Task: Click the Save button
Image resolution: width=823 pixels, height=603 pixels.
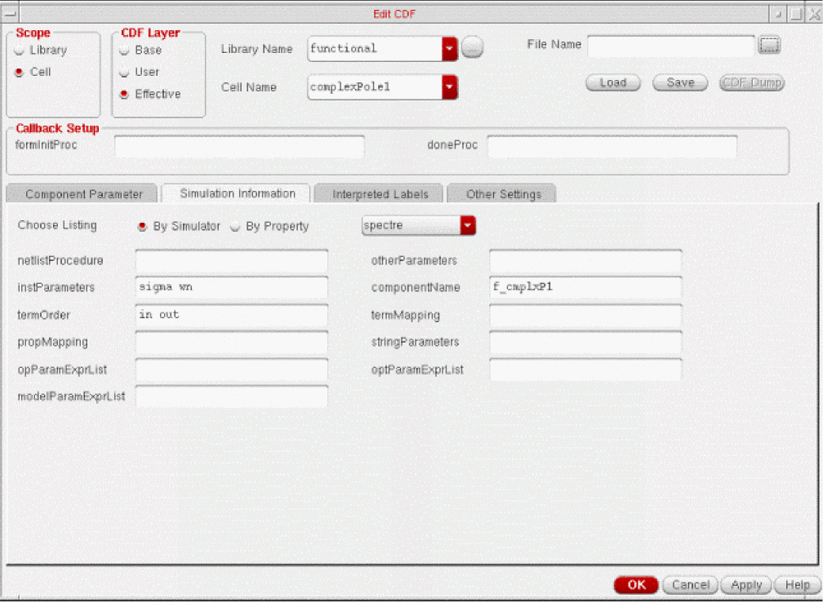Action: point(680,82)
